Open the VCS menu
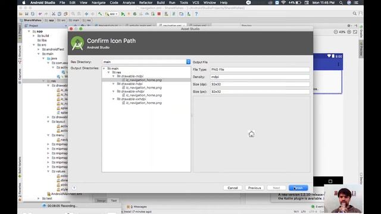The image size is (381, 214). point(196,2)
